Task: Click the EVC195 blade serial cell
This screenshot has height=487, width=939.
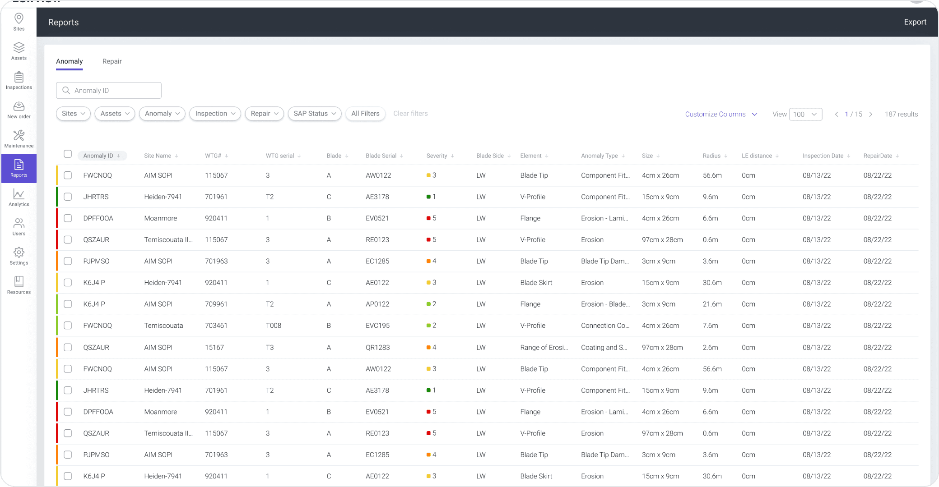Action: (x=378, y=326)
